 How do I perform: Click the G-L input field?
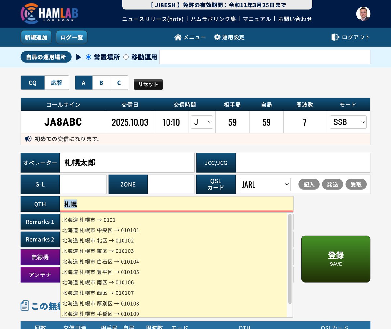(83, 184)
